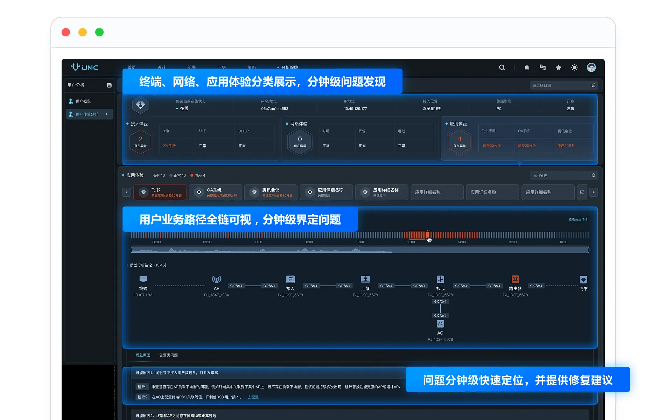Open 查看会话详情 link
Screen dimensions: 672x420
tap(578, 219)
